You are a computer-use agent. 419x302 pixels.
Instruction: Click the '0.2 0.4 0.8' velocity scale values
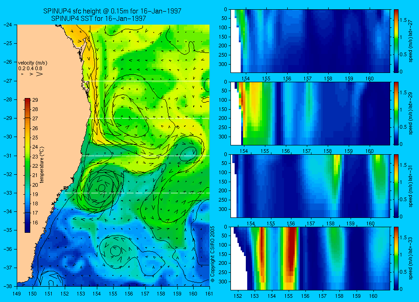(x=30, y=69)
